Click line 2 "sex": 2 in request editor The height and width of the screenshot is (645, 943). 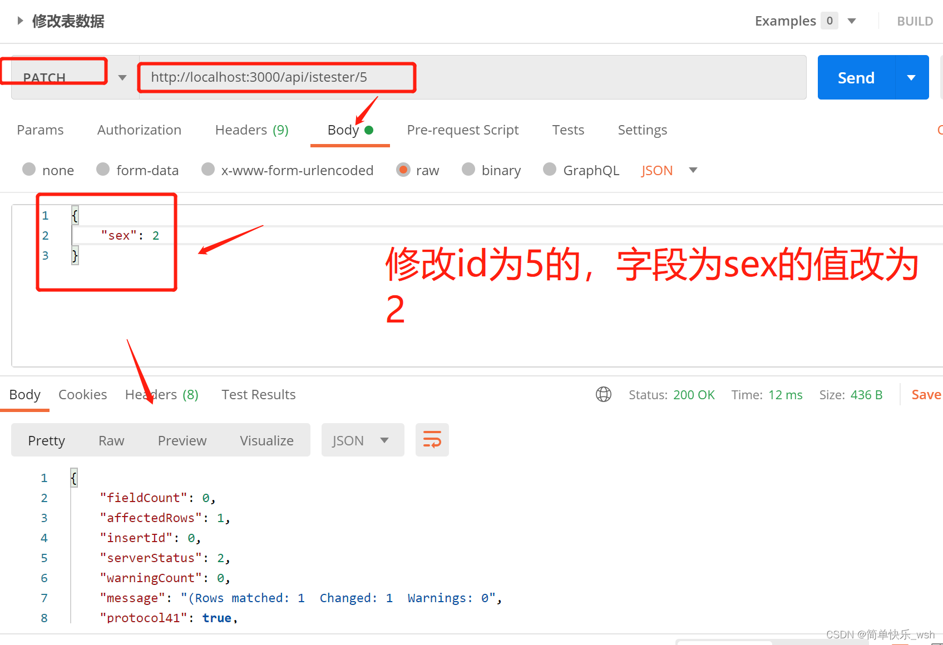130,236
